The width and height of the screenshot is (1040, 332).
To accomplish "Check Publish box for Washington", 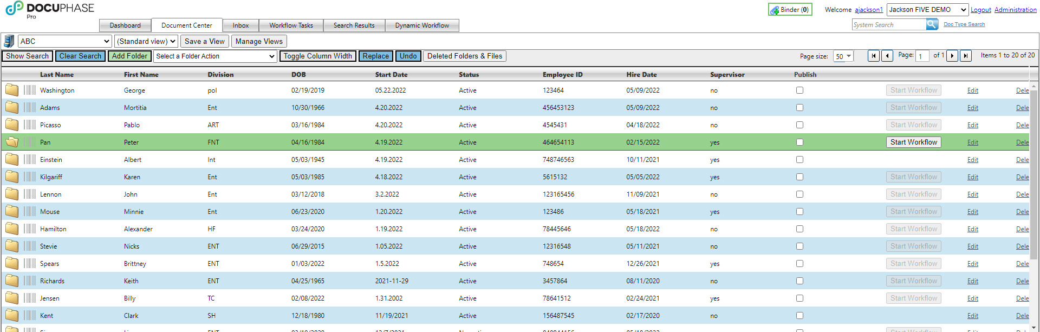I will point(799,90).
